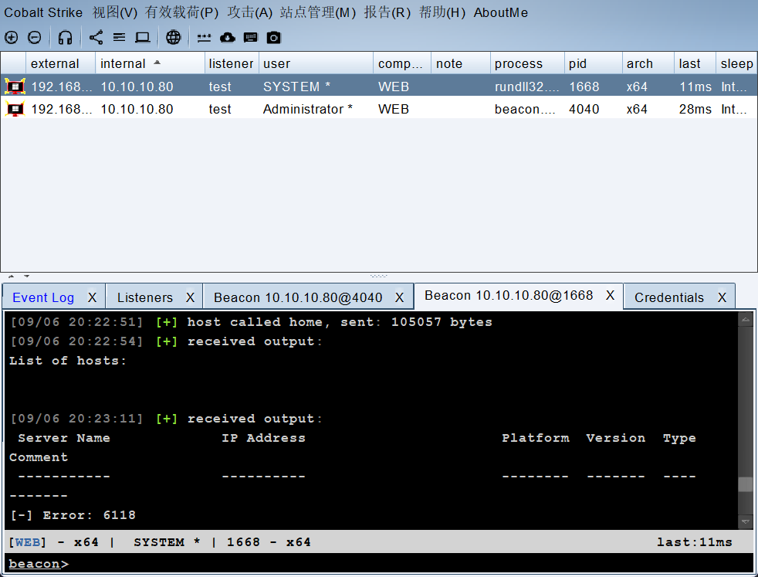The width and height of the screenshot is (758, 577).
Task: Click the Administrator beacon host icon
Action: tap(15, 109)
